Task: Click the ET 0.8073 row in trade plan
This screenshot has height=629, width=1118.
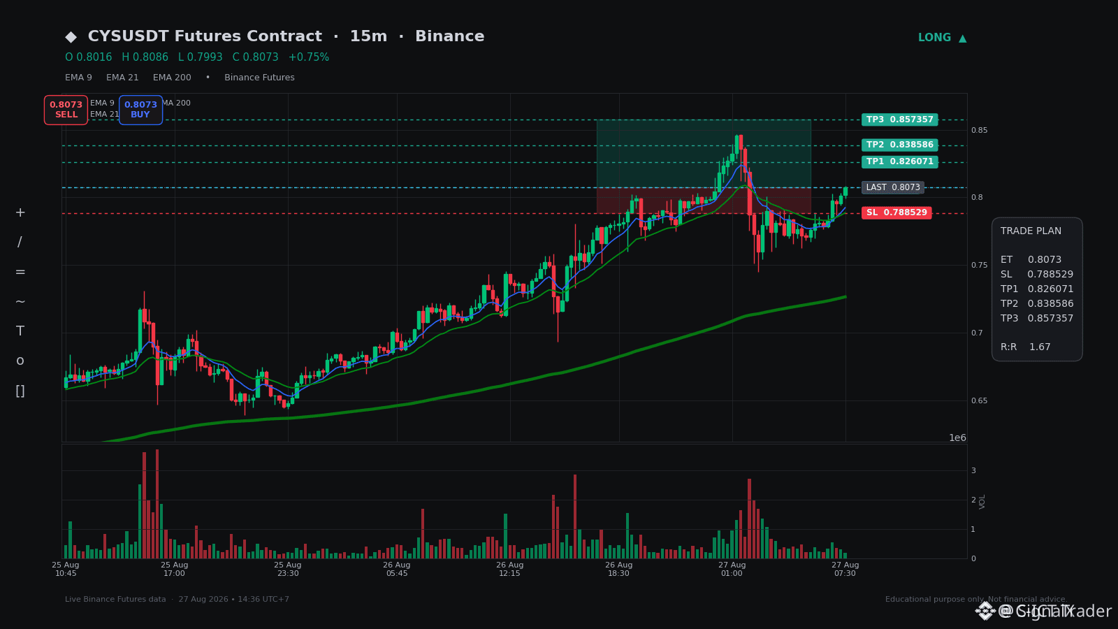Action: [1031, 260]
